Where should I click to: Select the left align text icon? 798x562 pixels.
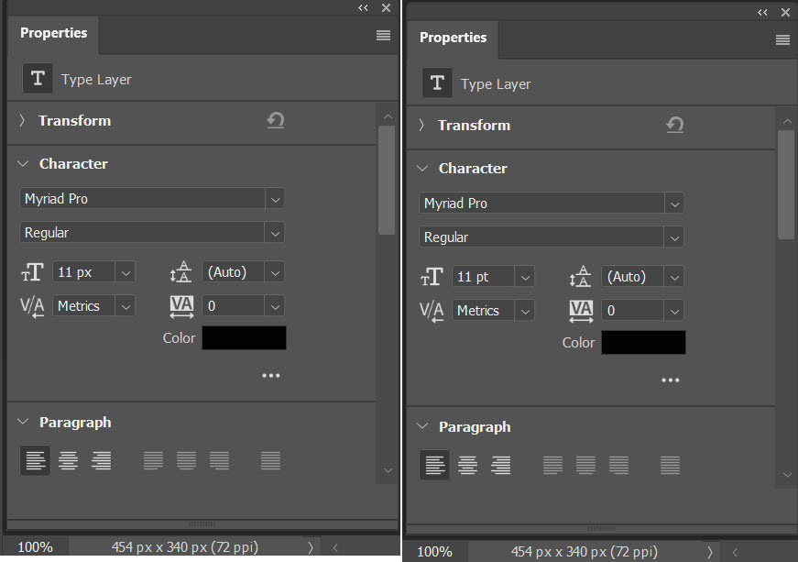35,460
